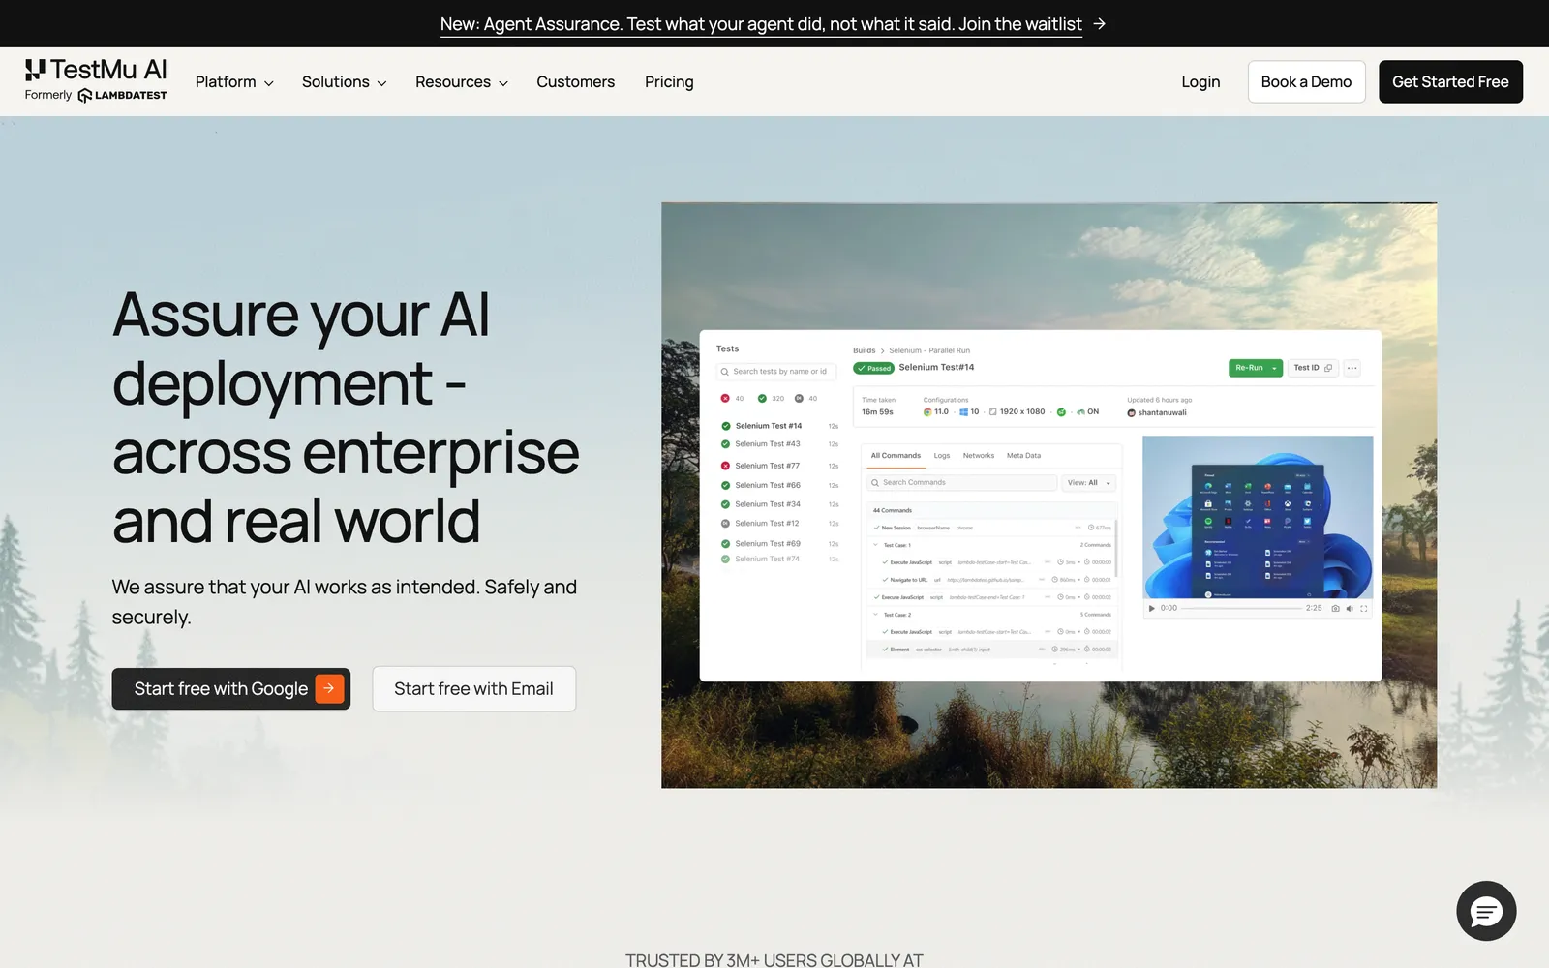1549x968 pixels.
Task: Open the Re-Run dropdown arrow
Action: 1275,368
